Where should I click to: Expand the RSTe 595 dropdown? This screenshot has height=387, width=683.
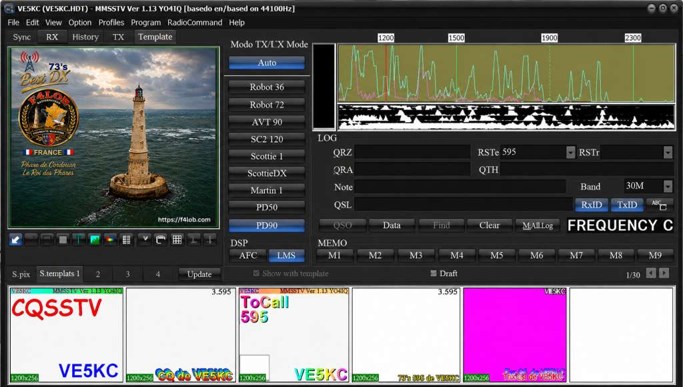[x=571, y=152]
